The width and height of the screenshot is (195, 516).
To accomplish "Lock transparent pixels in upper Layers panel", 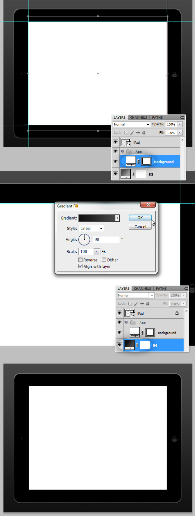I will coord(126,133).
